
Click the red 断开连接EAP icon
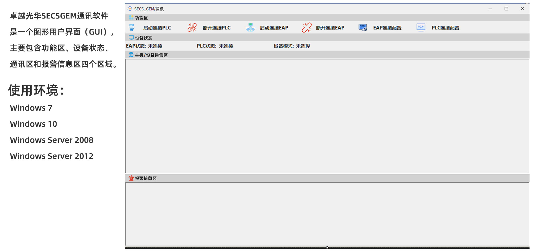(307, 28)
